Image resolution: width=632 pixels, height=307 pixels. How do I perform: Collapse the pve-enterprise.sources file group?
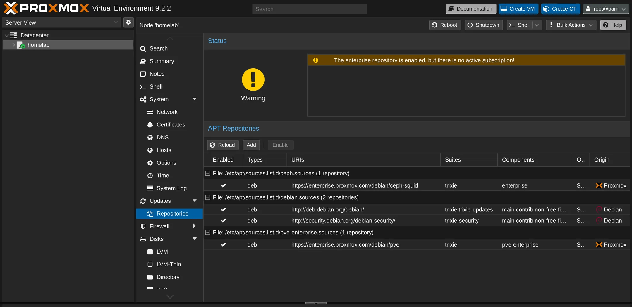[x=208, y=233]
